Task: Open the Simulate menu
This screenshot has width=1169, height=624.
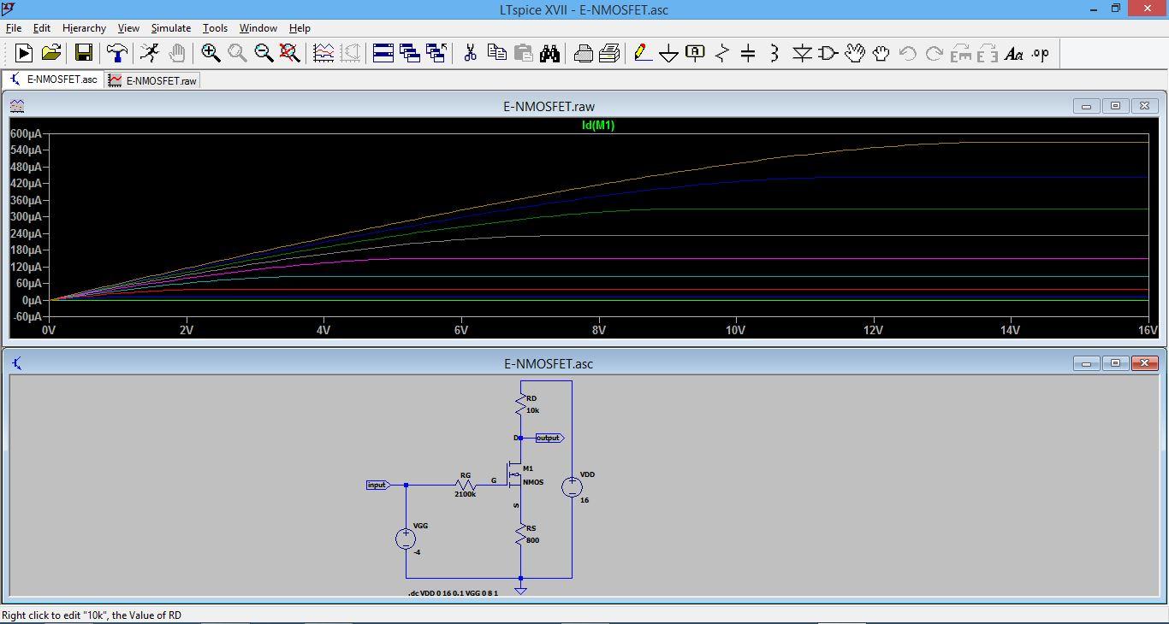Action: pos(170,28)
